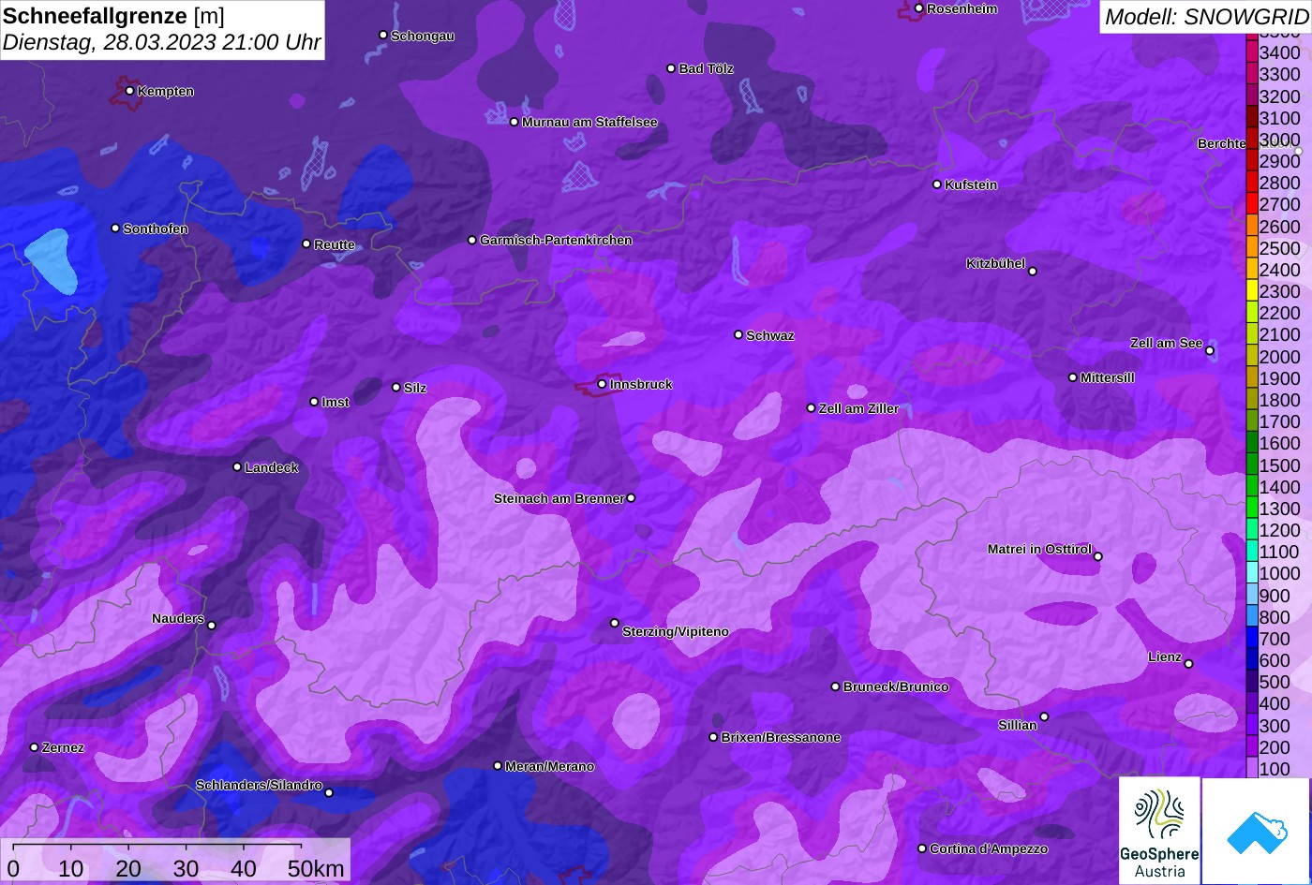The width and height of the screenshot is (1312, 885).
Task: Click the Schlanders/Silandro label
Action: pyautogui.click(x=259, y=785)
